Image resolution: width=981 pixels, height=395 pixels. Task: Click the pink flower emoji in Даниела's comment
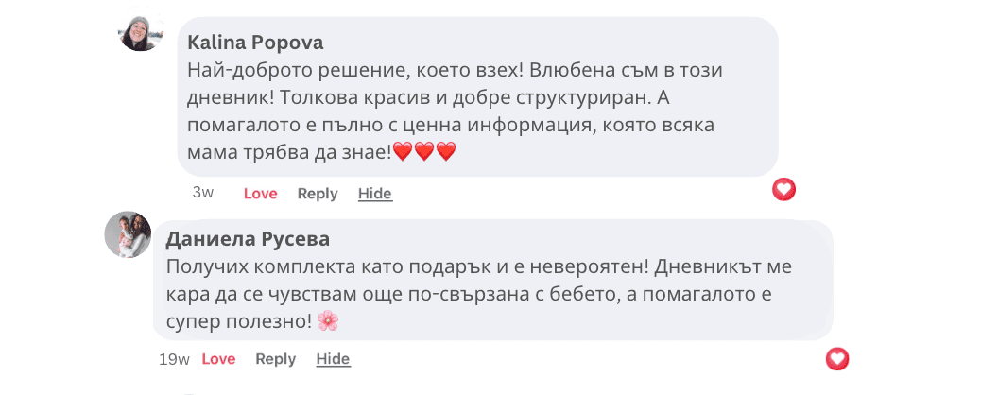[328, 321]
